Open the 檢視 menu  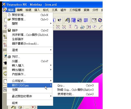tap(28, 10)
